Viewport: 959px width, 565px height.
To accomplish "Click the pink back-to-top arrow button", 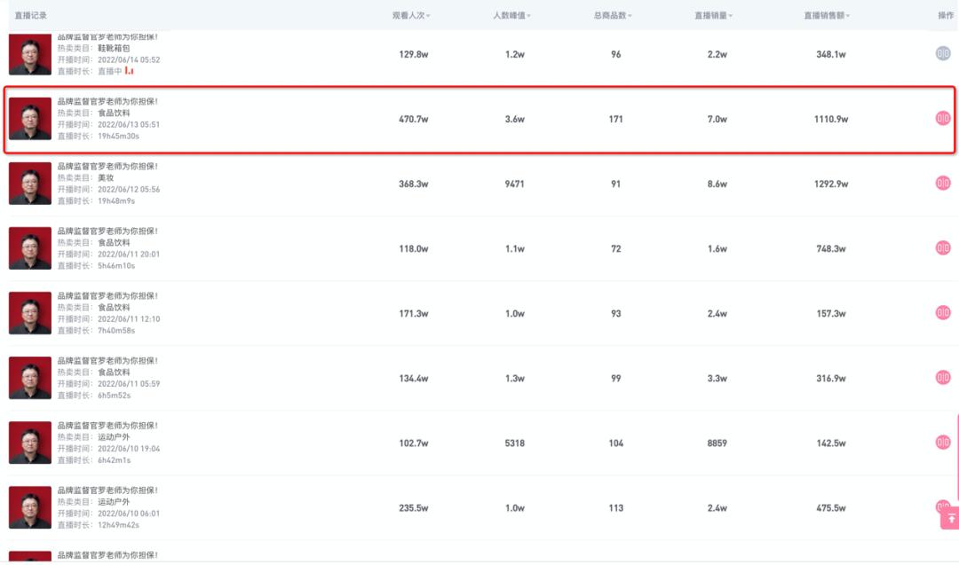I will 951,519.
